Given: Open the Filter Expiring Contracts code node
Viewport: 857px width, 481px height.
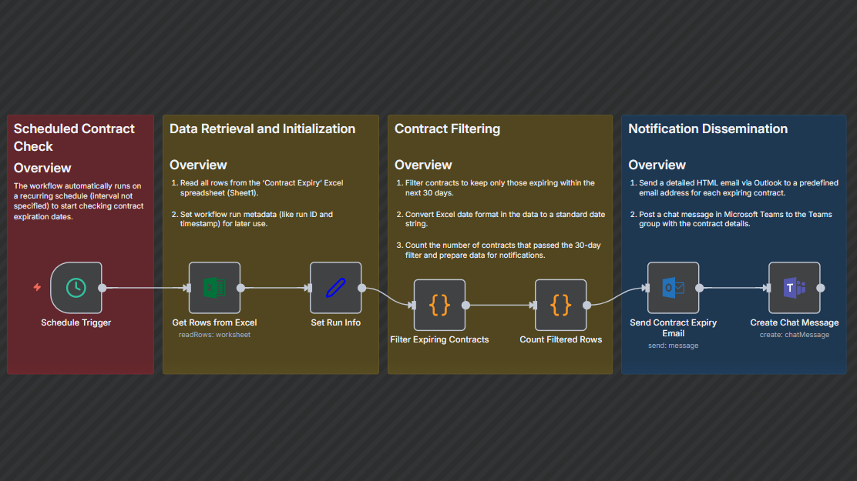Looking at the screenshot, I should (439, 305).
